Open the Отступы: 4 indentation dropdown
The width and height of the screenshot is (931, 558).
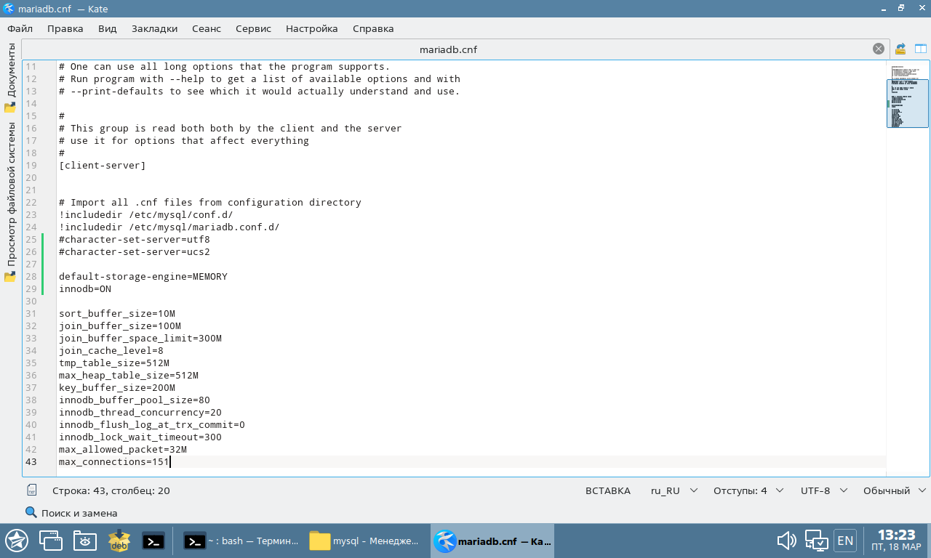tap(748, 490)
